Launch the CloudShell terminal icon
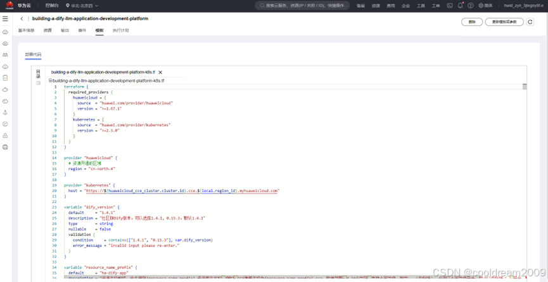Image resolution: width=548 pixels, height=282 pixels. click(450, 6)
